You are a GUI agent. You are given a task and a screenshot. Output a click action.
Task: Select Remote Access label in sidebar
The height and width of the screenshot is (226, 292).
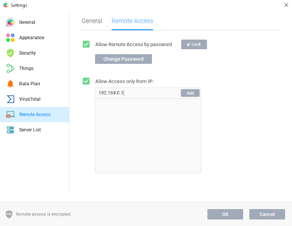(x=35, y=114)
